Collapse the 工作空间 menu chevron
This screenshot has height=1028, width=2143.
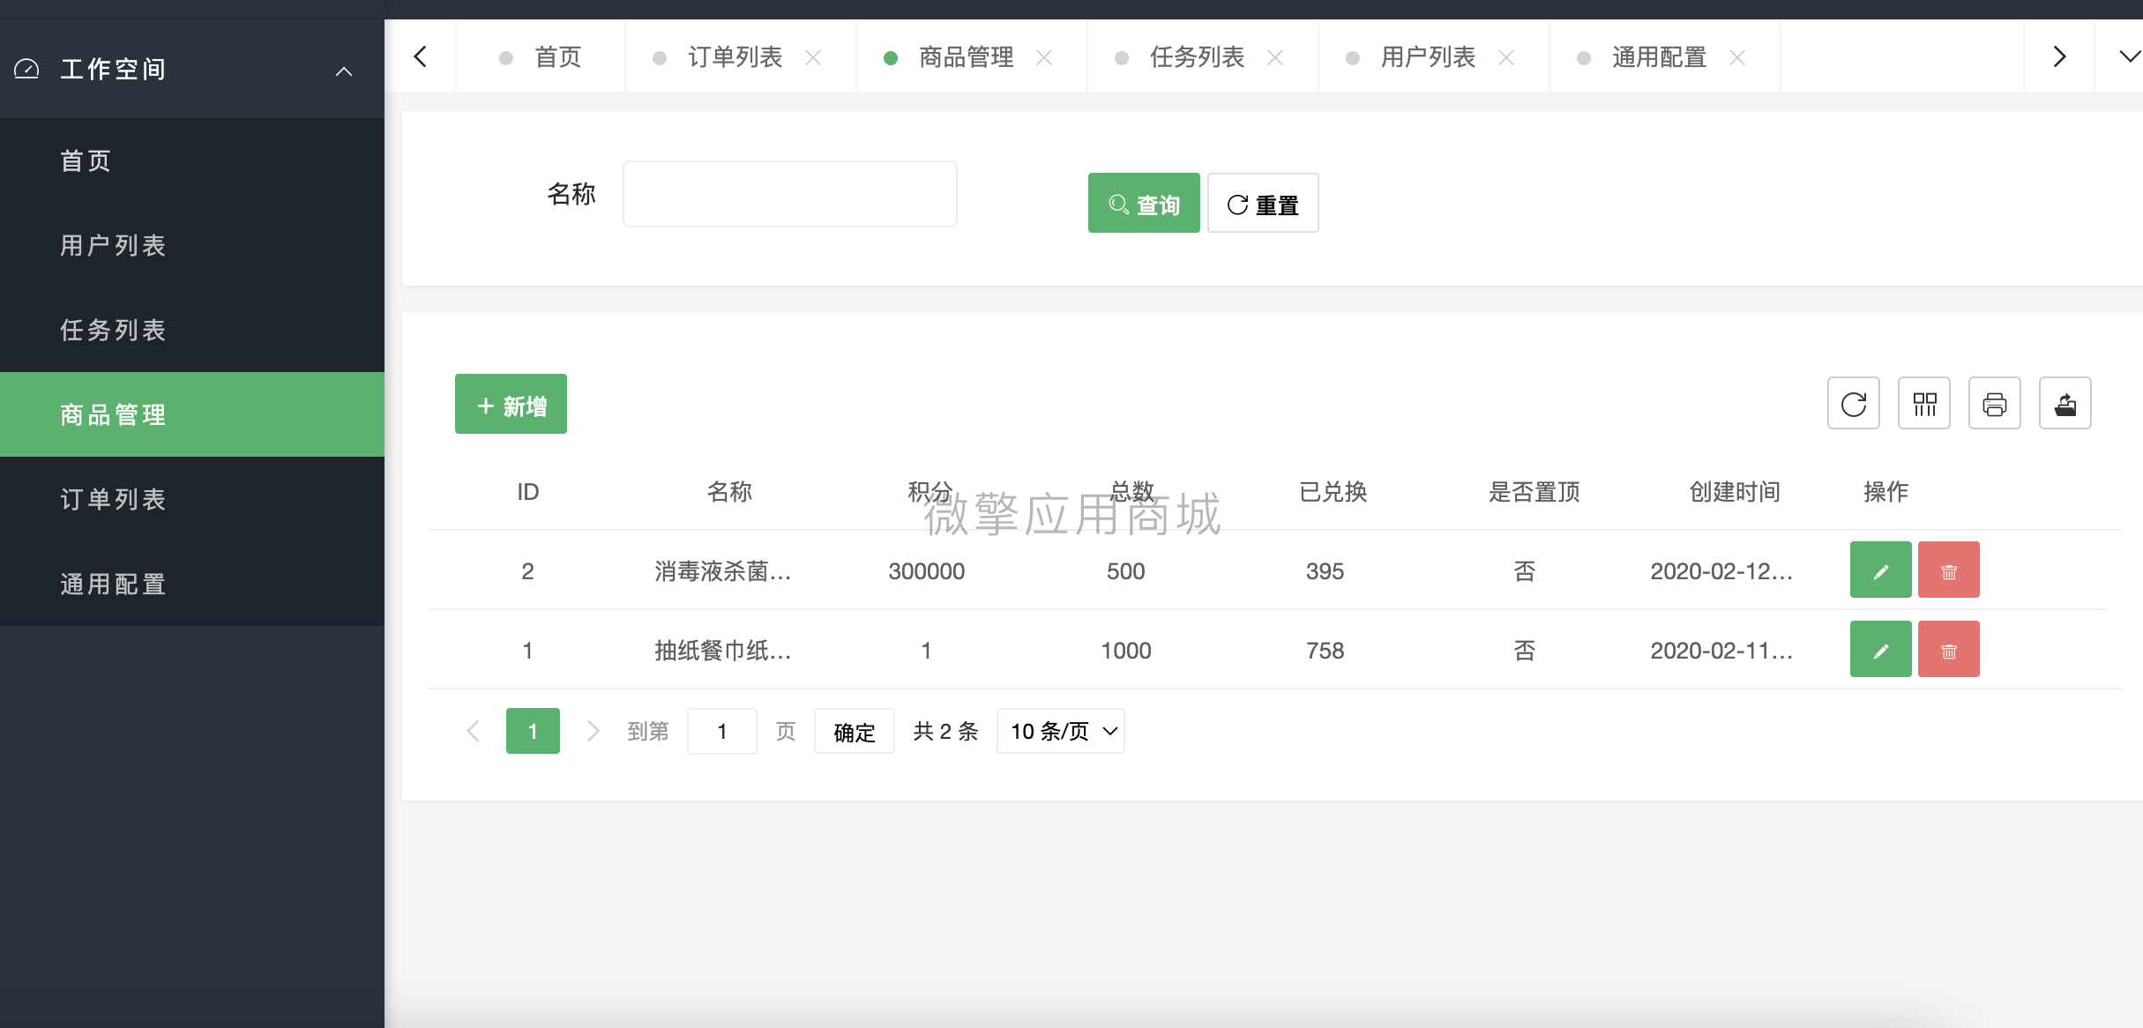point(344,71)
